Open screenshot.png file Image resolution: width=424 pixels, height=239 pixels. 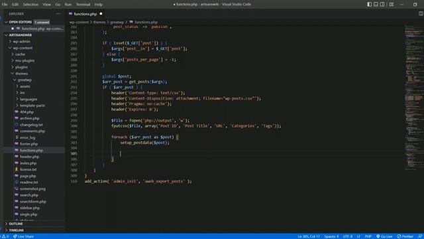point(32,189)
